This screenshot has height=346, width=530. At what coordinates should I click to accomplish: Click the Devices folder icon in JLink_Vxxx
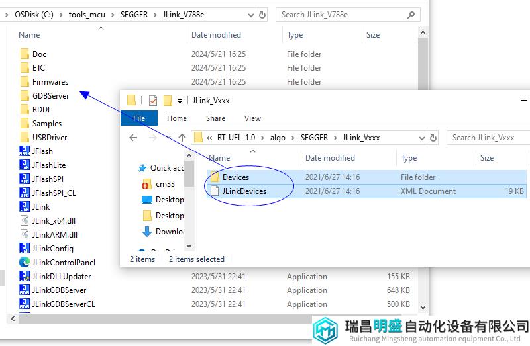coord(215,177)
